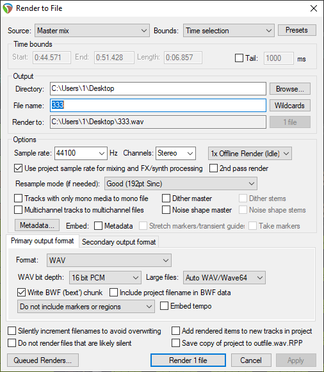The height and width of the screenshot is (372, 324).
Task: Enable the Noise shape master checkbox
Action: [166, 210]
